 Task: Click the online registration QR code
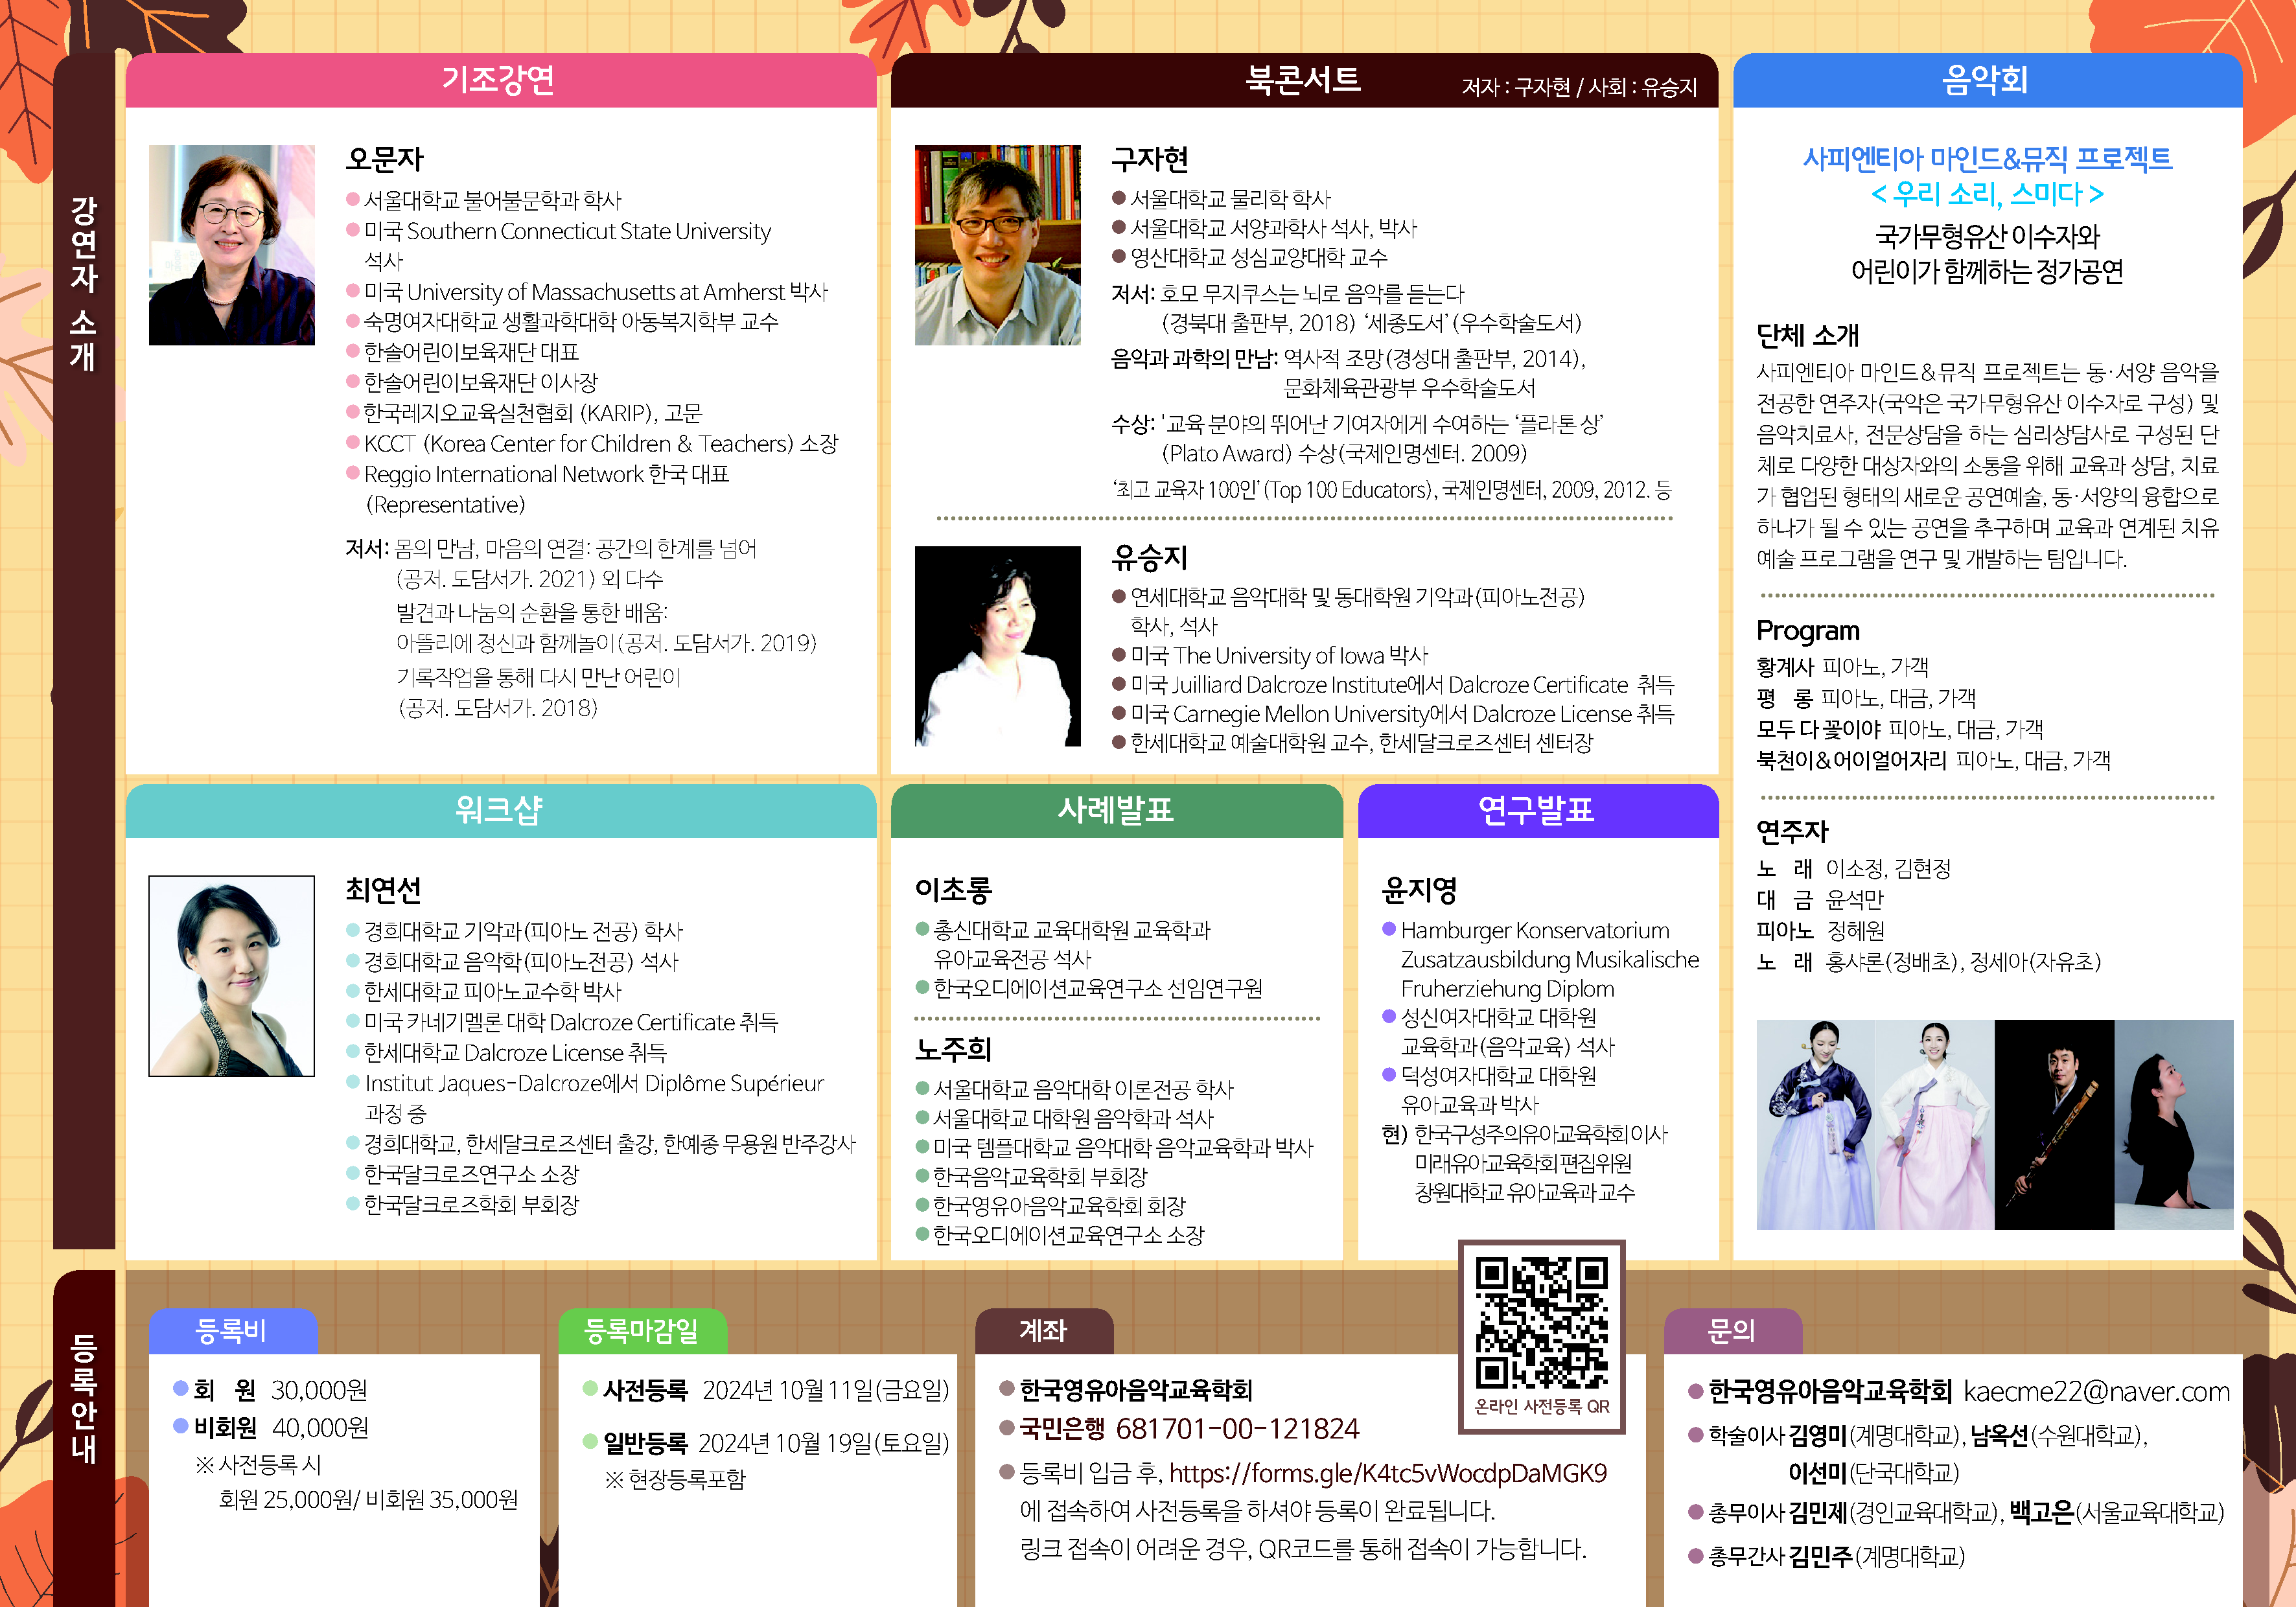[1541, 1324]
